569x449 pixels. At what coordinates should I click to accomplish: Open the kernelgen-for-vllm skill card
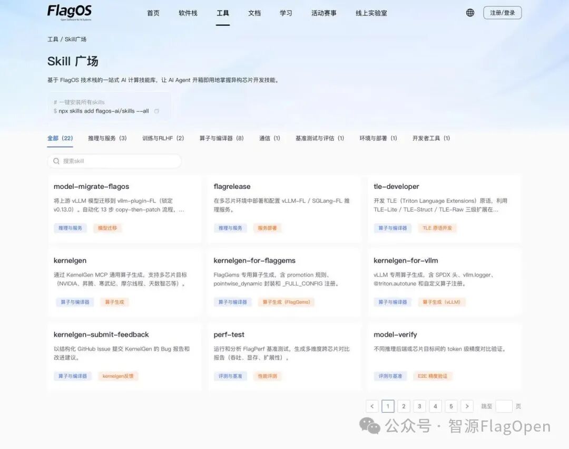pyautogui.click(x=445, y=283)
